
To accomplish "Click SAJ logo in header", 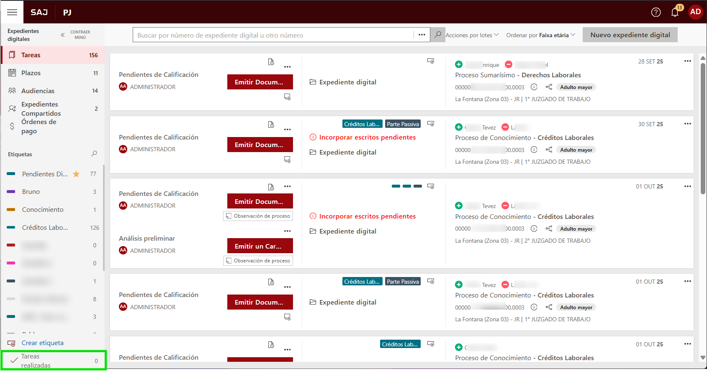I will pyautogui.click(x=39, y=12).
